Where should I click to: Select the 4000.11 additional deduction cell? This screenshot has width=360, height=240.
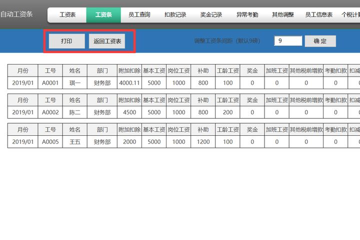coord(129,83)
